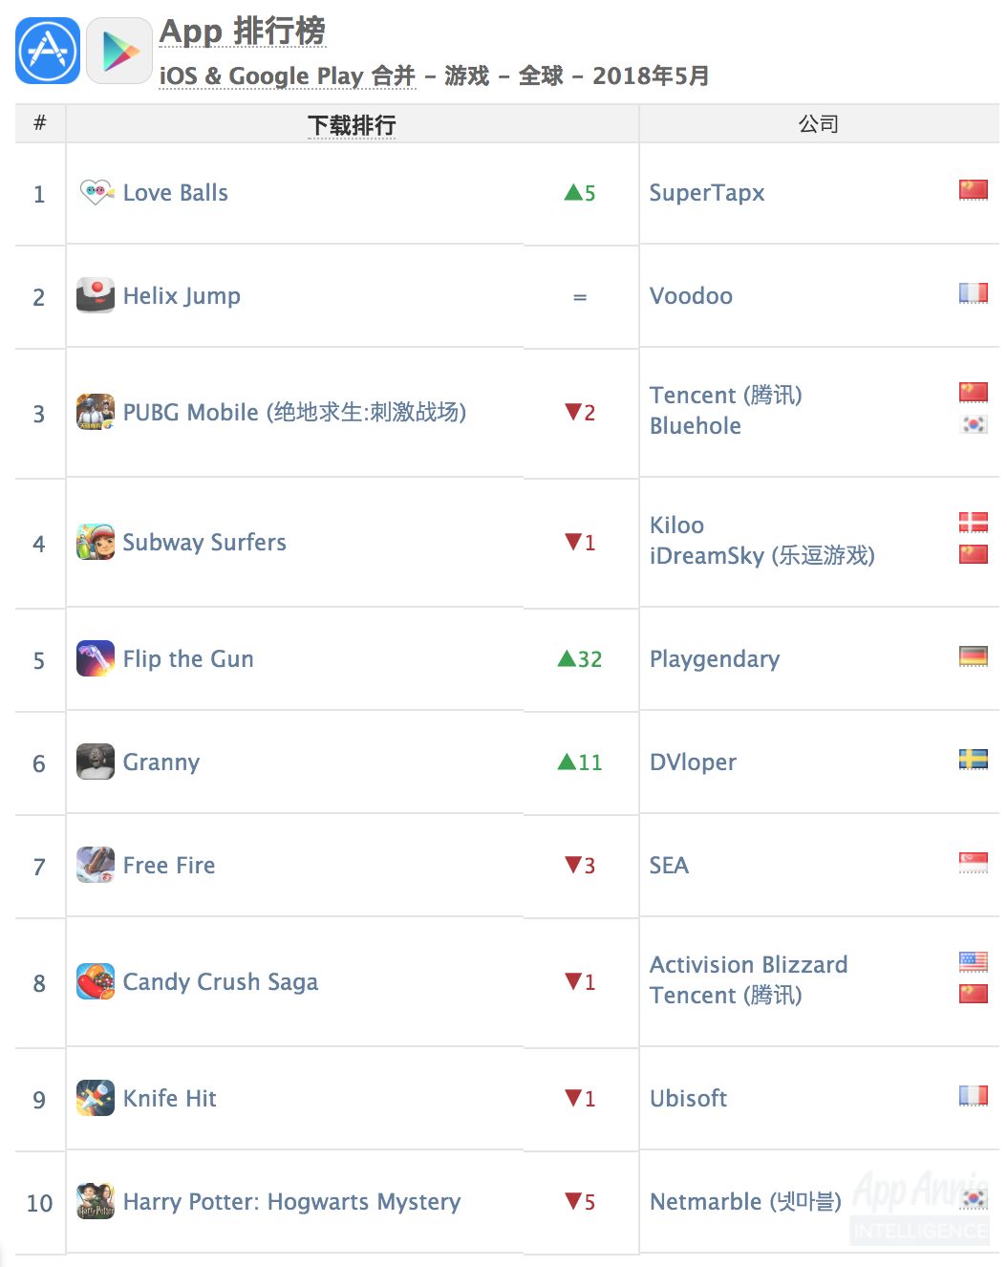Click the Google Play icon
This screenshot has width=1007, height=1267.
[119, 52]
